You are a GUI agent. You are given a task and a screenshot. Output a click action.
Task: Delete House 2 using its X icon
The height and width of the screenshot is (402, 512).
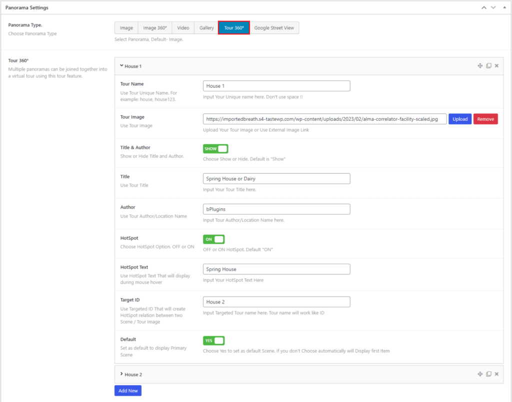click(496, 374)
